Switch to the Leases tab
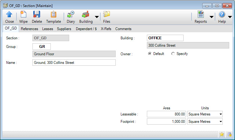 (47, 29)
